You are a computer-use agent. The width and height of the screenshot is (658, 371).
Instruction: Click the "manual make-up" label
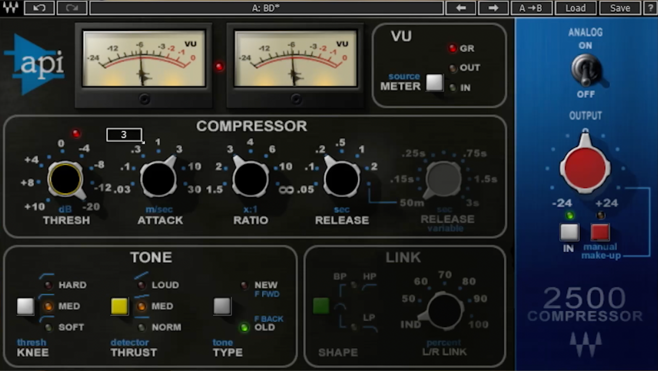click(601, 251)
